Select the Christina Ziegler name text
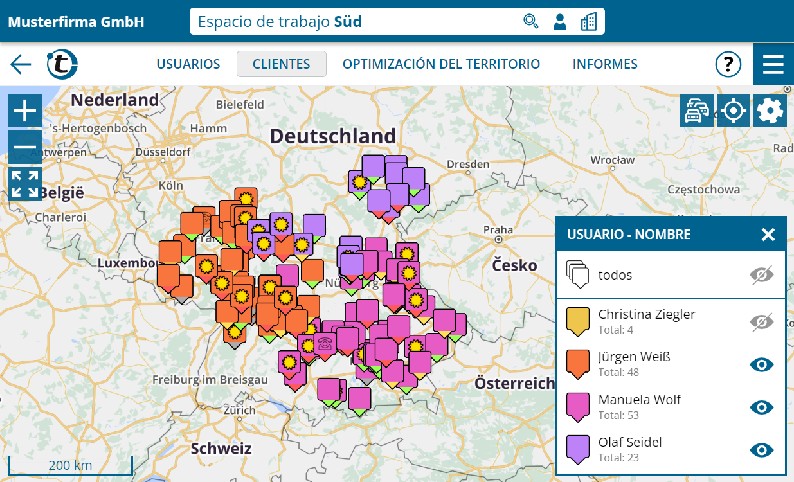Image resolution: width=794 pixels, height=482 pixels. [x=647, y=314]
